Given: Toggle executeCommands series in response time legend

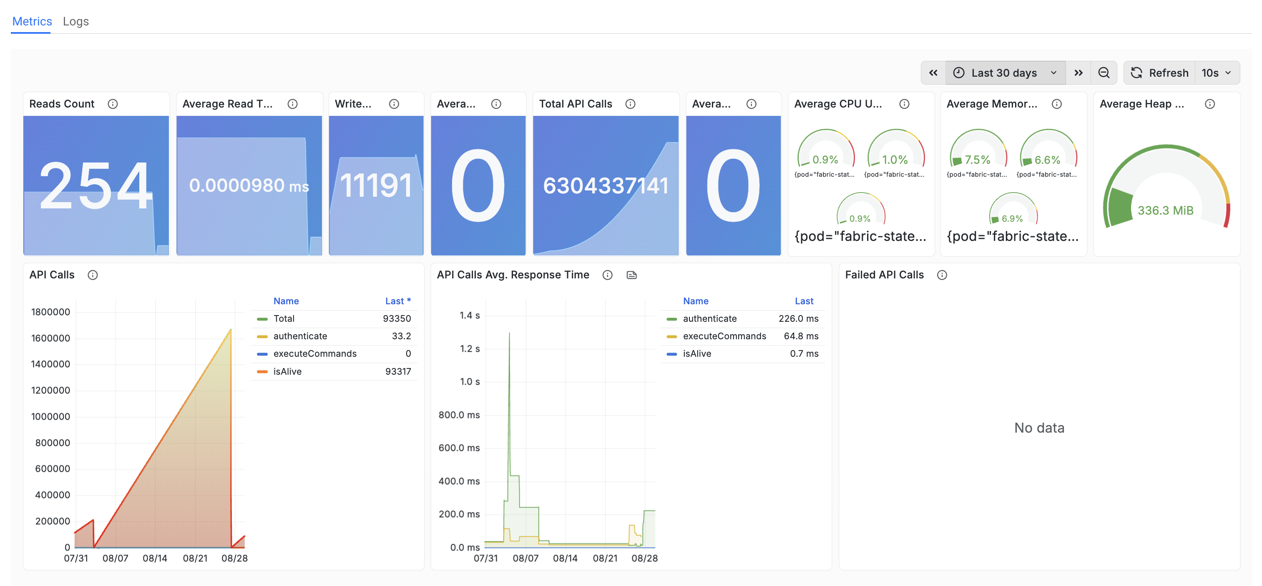Looking at the screenshot, I should click(x=724, y=336).
